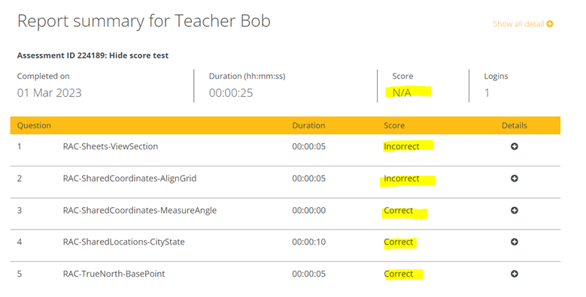
Task: Click the Assessment ID 224189 heading
Action: click(x=93, y=55)
